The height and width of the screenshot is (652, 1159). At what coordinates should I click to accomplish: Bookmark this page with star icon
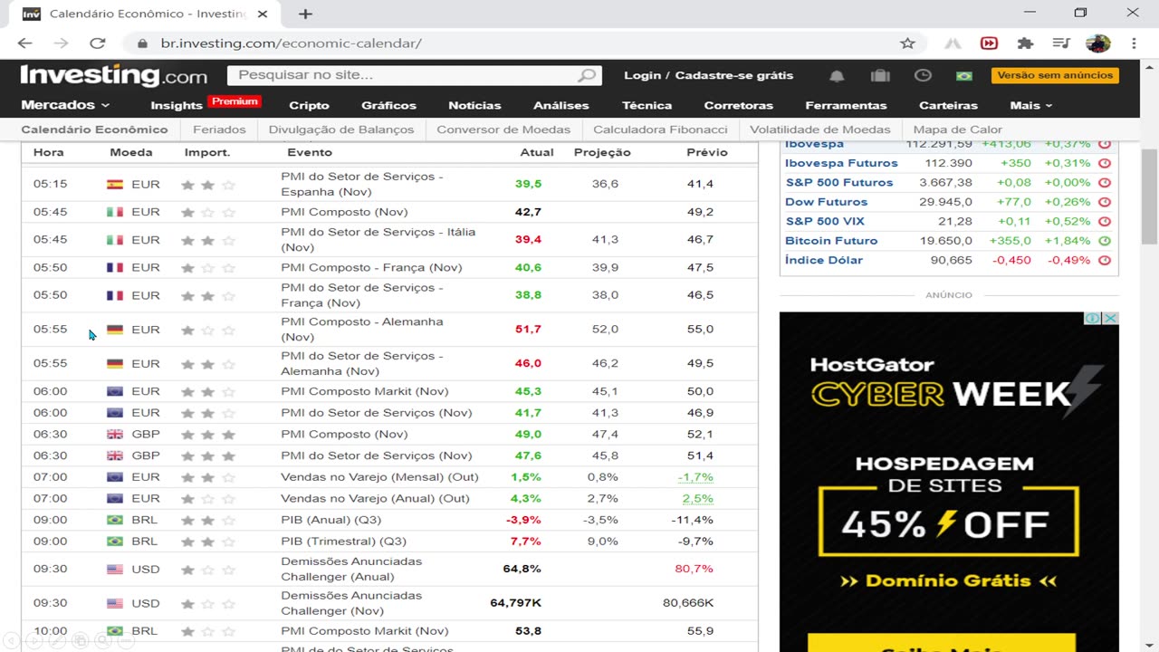pyautogui.click(x=907, y=43)
